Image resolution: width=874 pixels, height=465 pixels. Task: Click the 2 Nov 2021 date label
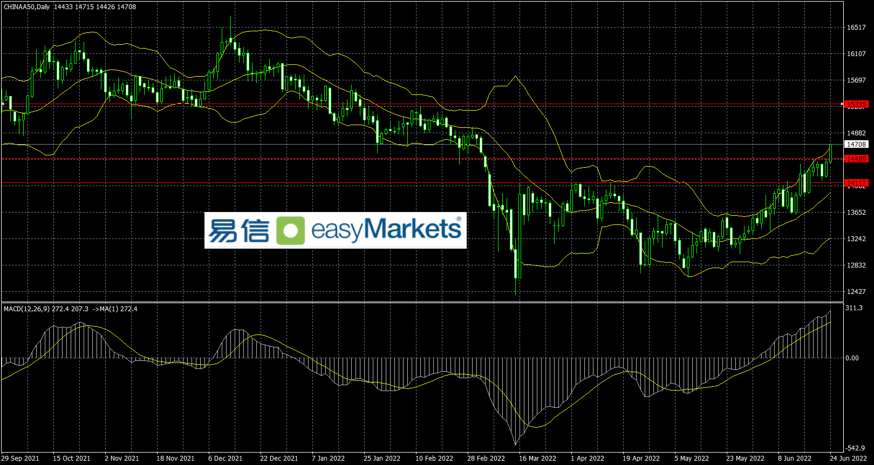click(122, 459)
